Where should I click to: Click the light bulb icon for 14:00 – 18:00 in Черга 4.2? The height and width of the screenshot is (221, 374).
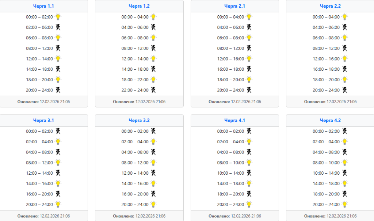(345, 183)
